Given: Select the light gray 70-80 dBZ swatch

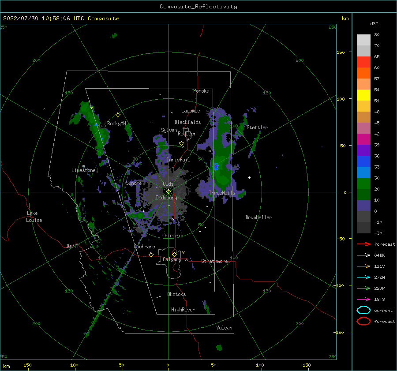Looking at the screenshot, I should [x=363, y=40].
